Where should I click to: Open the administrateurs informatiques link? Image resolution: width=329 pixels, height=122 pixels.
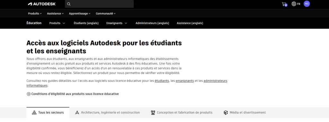pos(215,81)
